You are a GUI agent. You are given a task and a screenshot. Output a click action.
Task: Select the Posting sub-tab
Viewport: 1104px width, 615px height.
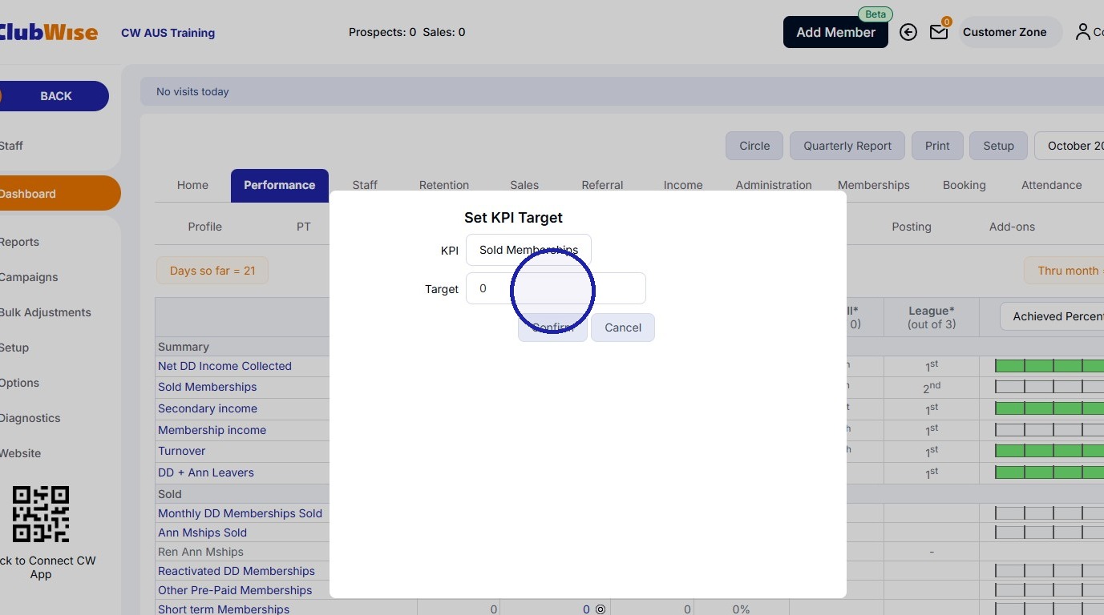912,227
